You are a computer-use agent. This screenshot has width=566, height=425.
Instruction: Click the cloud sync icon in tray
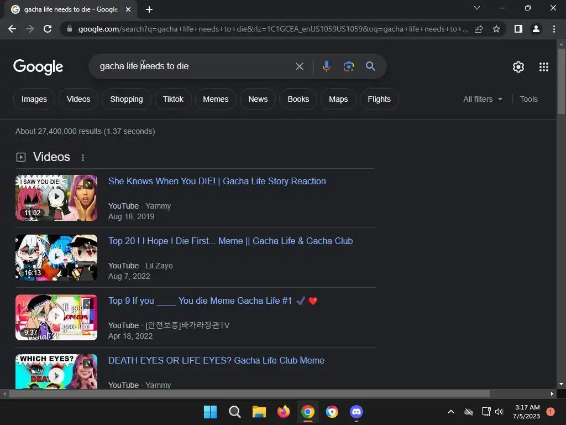pos(469,412)
